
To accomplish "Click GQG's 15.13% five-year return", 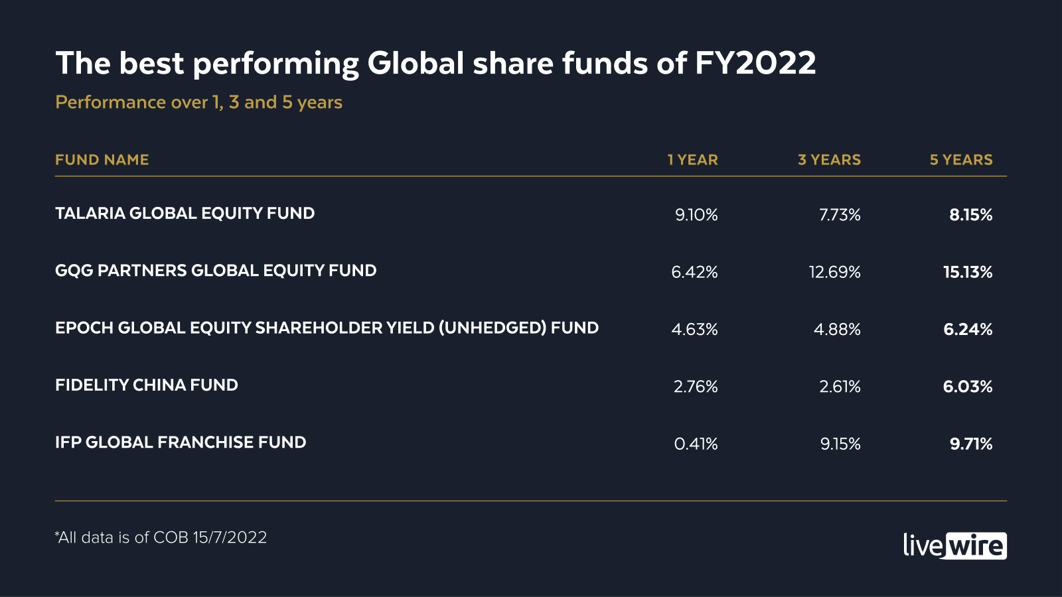I will [968, 272].
